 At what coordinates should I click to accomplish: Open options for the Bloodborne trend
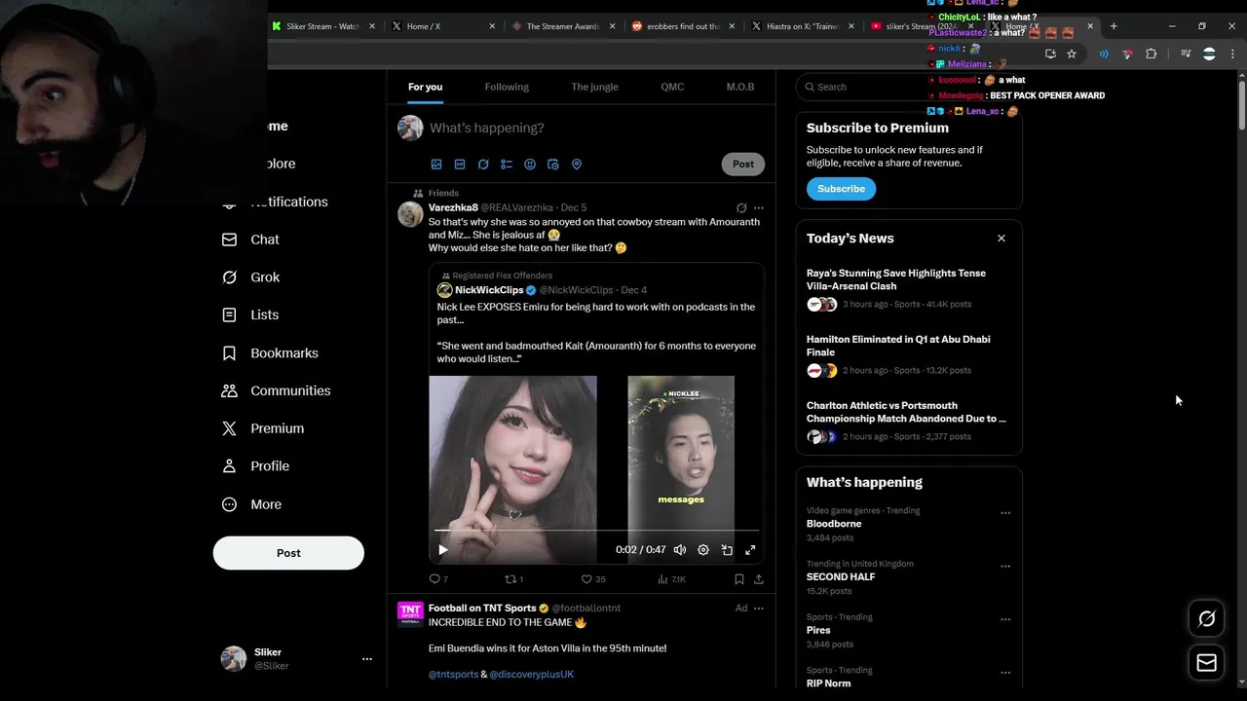[x=1005, y=513]
